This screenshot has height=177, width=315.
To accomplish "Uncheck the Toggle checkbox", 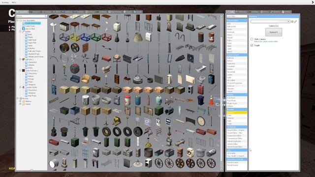I will click(x=252, y=45).
